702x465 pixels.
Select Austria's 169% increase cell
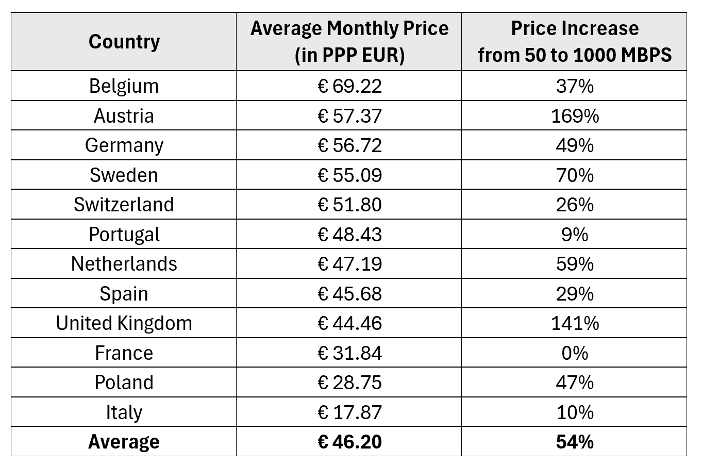pyautogui.click(x=574, y=115)
